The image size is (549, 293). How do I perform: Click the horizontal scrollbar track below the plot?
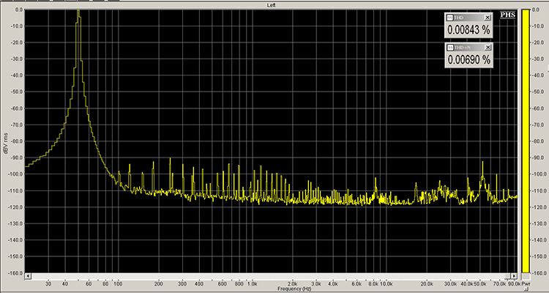pyautogui.click(x=271, y=278)
